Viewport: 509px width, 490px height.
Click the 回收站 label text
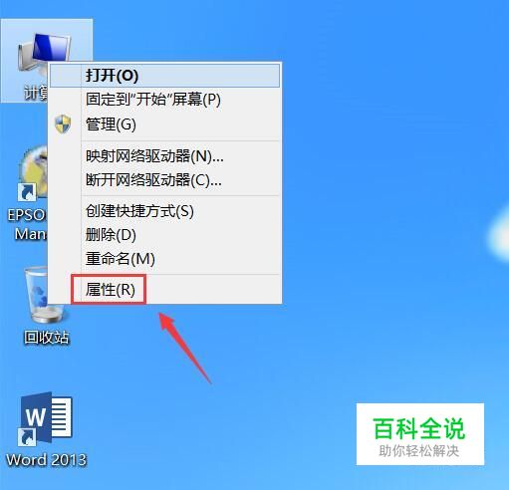click(x=47, y=338)
